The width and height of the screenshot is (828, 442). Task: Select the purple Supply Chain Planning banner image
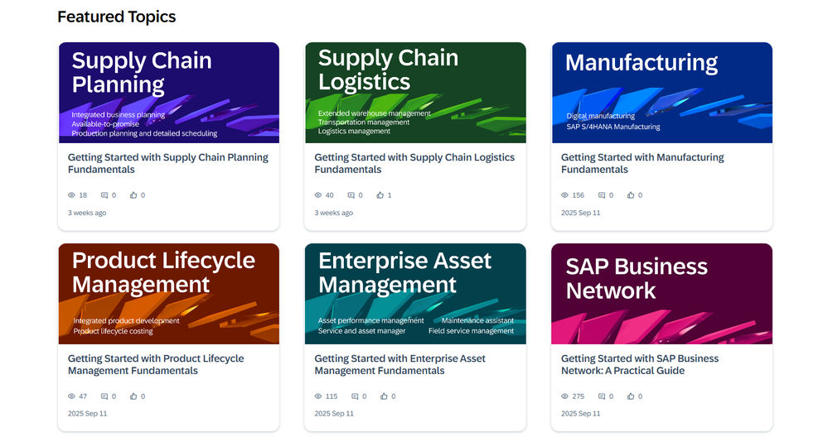169,93
